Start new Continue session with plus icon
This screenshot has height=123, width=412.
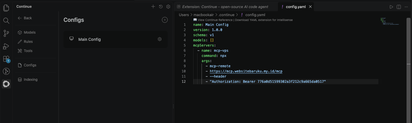click(x=153, y=7)
